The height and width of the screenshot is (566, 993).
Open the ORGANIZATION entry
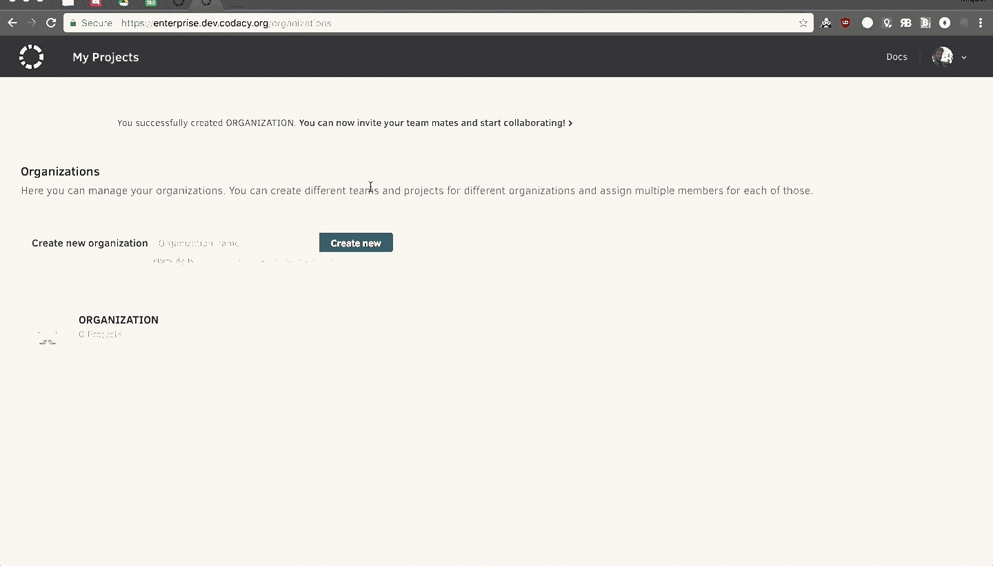(119, 320)
